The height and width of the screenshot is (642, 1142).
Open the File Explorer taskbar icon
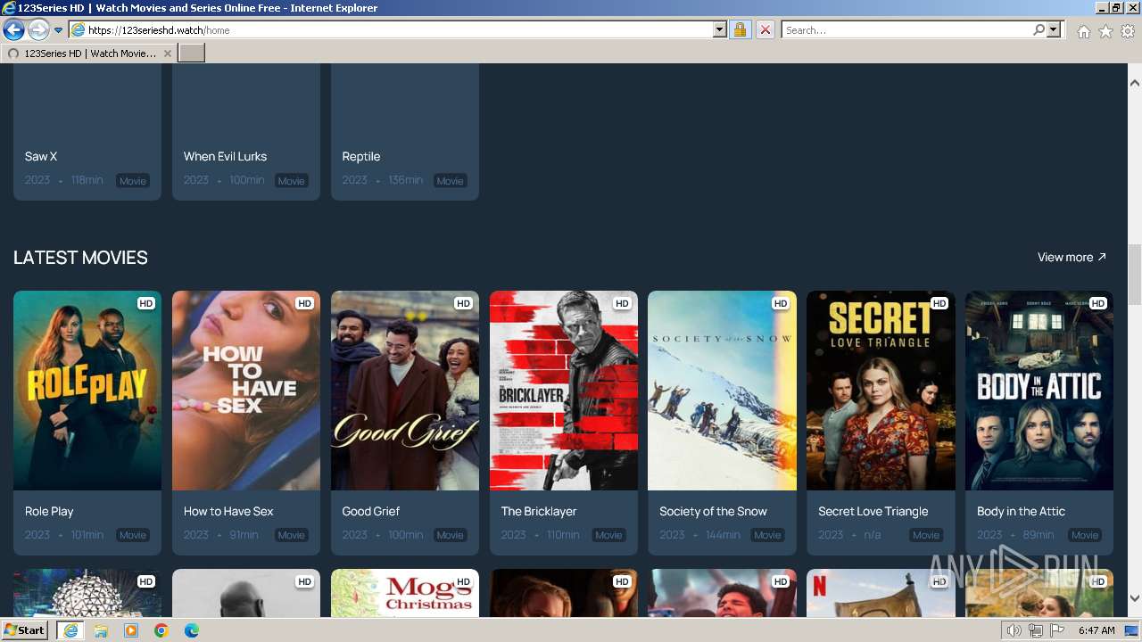point(101,630)
